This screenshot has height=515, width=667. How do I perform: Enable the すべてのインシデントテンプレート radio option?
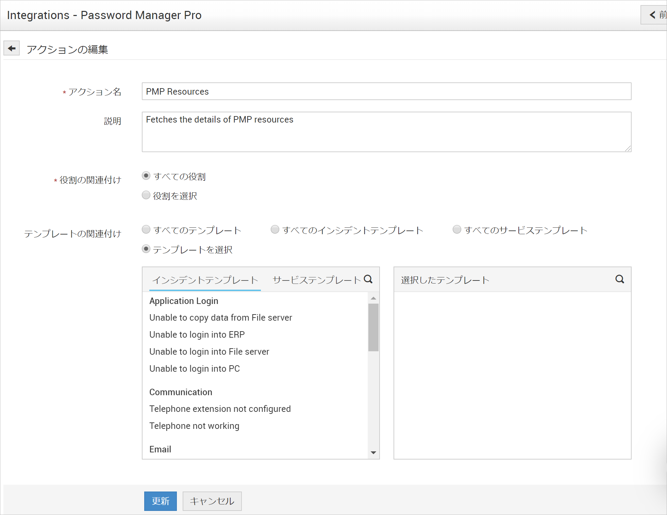(275, 229)
